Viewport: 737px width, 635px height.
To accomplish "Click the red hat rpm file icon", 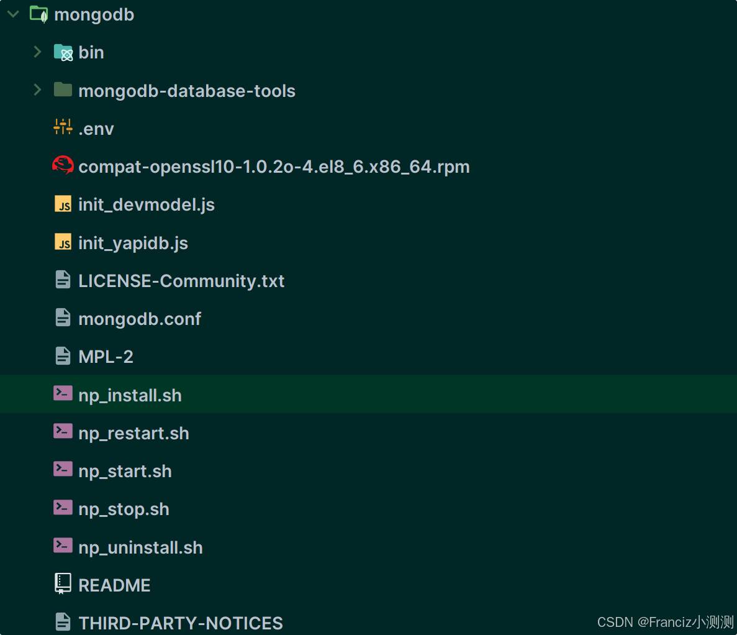I will coord(63,165).
